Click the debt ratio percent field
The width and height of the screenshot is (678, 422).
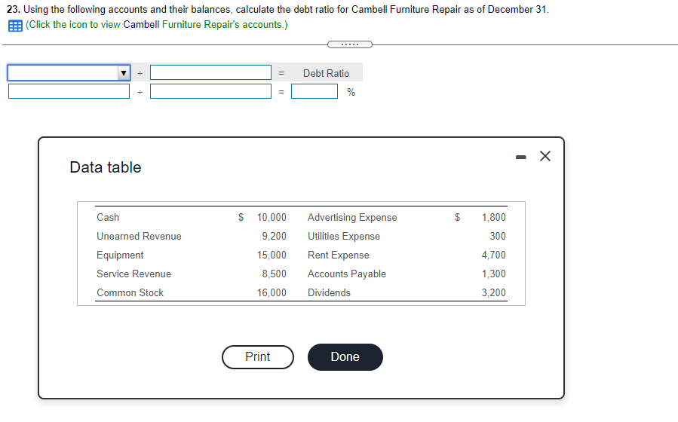click(314, 91)
